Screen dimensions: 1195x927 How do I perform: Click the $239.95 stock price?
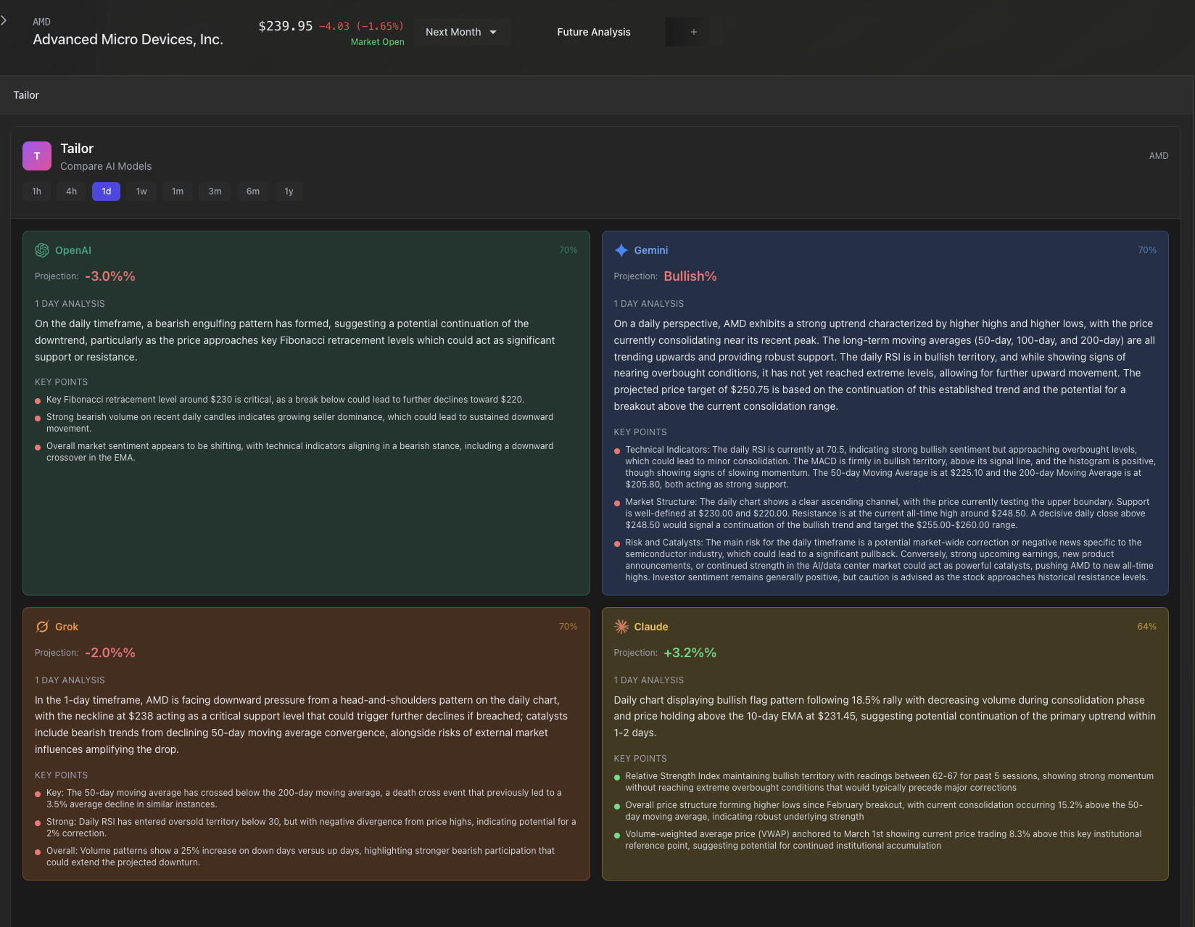(286, 26)
